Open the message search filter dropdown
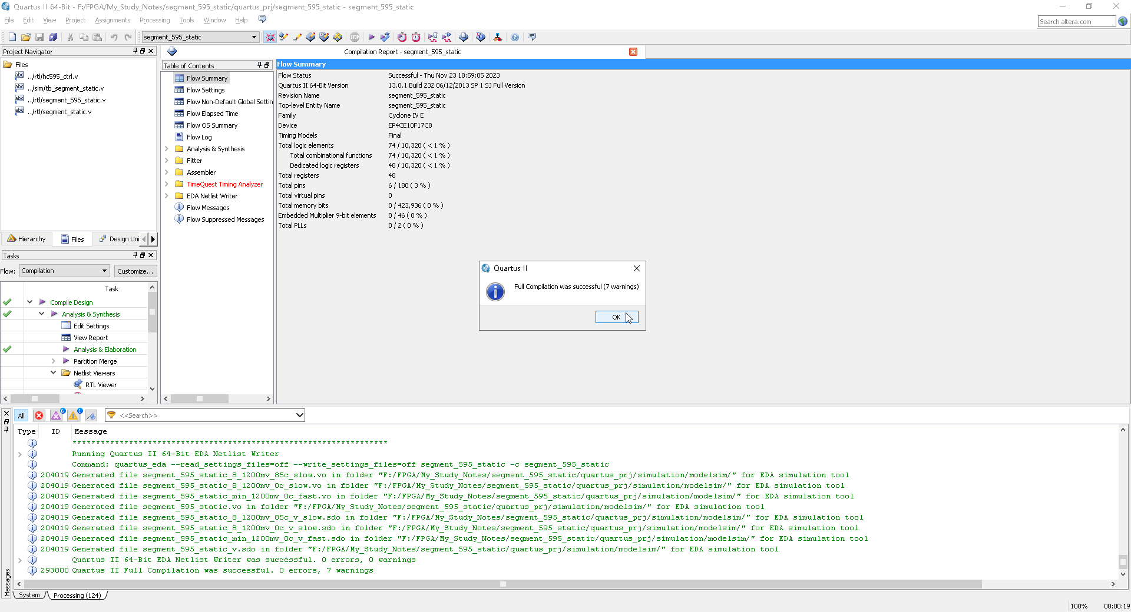 (x=299, y=415)
